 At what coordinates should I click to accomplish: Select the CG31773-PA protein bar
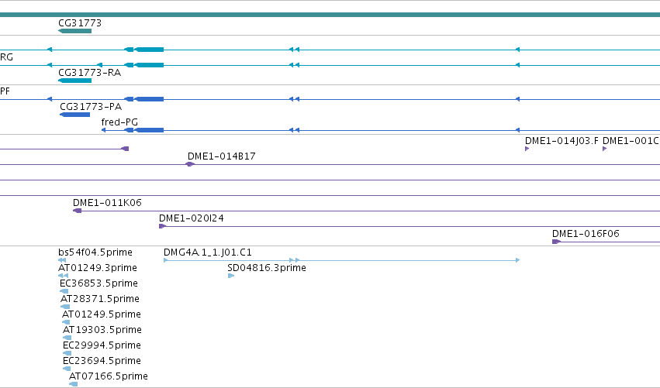click(75, 115)
